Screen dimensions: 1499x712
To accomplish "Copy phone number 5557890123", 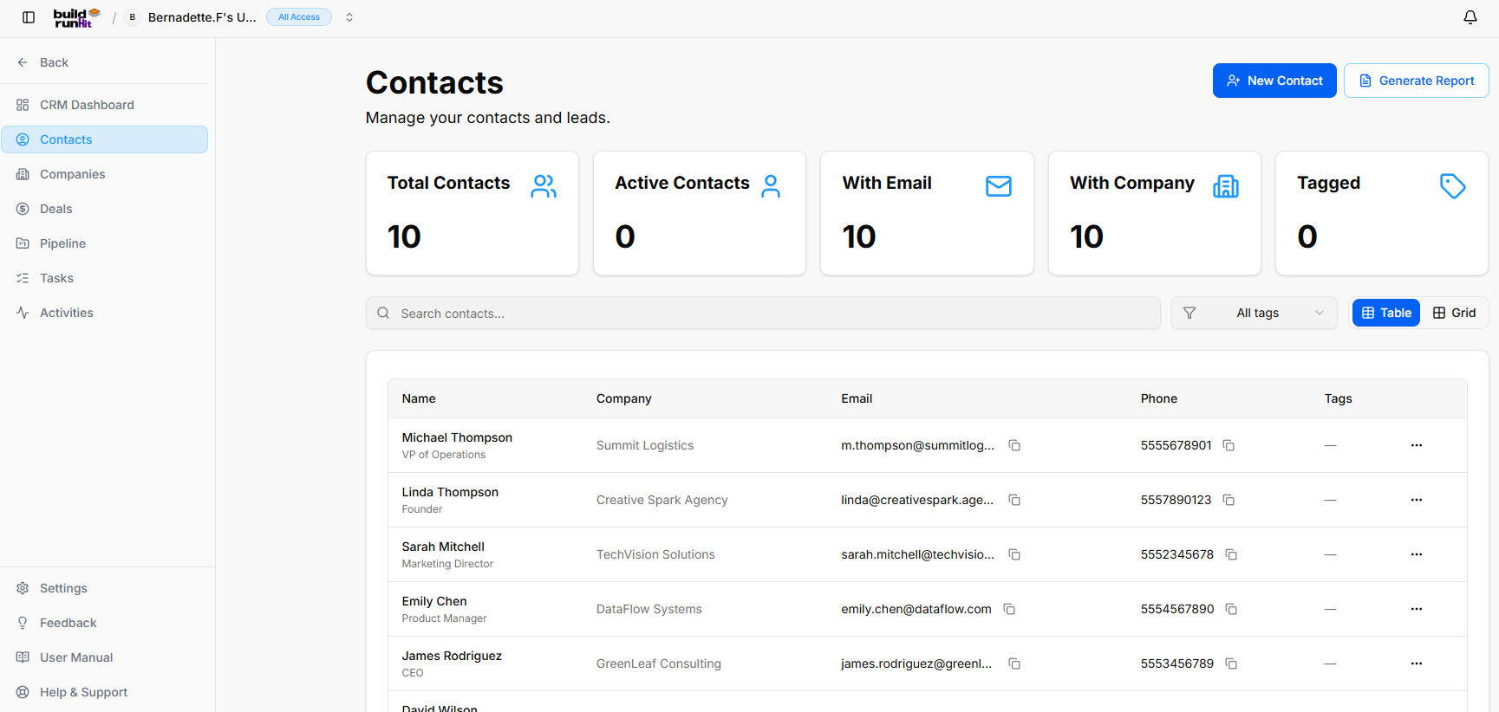I will [x=1229, y=500].
